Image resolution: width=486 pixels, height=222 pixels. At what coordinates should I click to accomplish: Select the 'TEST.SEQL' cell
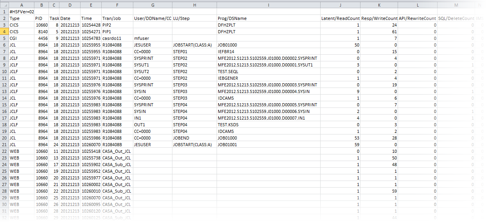point(228,72)
